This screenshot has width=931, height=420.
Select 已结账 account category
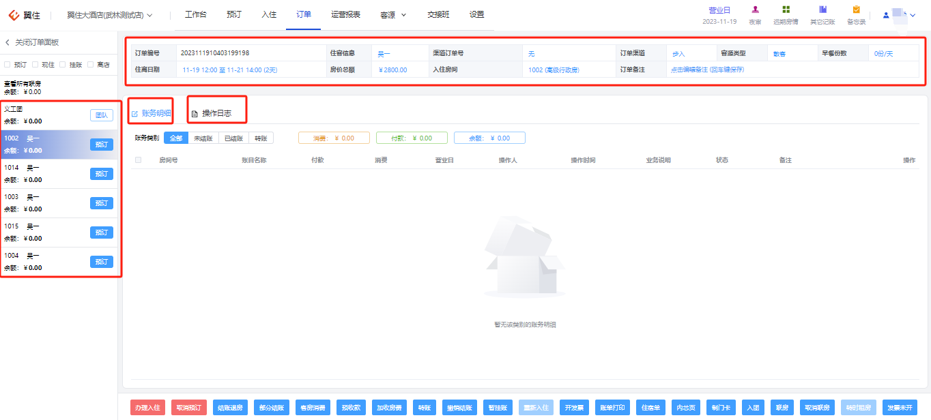click(x=234, y=138)
